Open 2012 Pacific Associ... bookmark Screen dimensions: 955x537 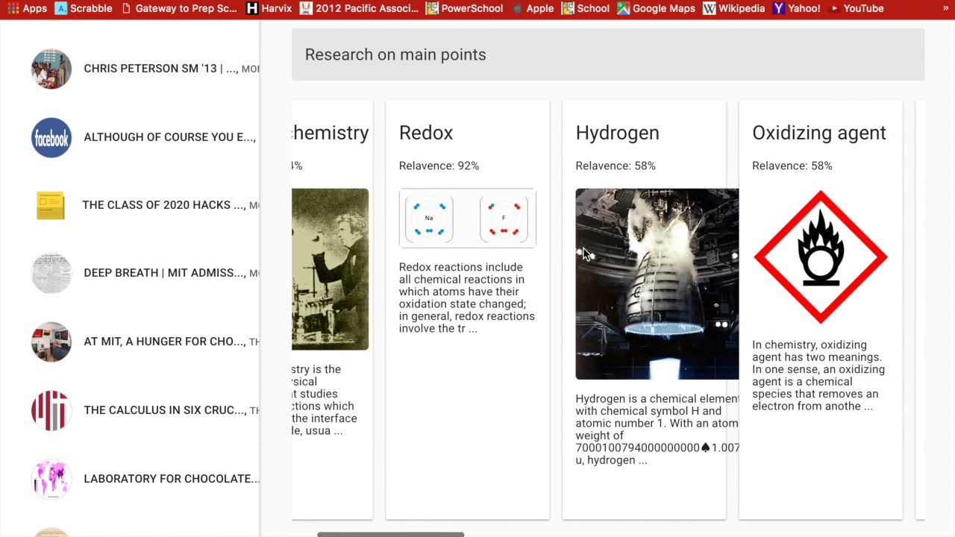tap(359, 8)
